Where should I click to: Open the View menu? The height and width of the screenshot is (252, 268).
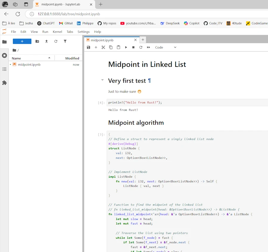tap(34, 32)
